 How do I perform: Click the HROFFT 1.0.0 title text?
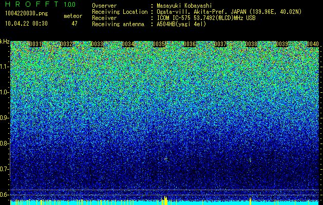coord(40,4)
